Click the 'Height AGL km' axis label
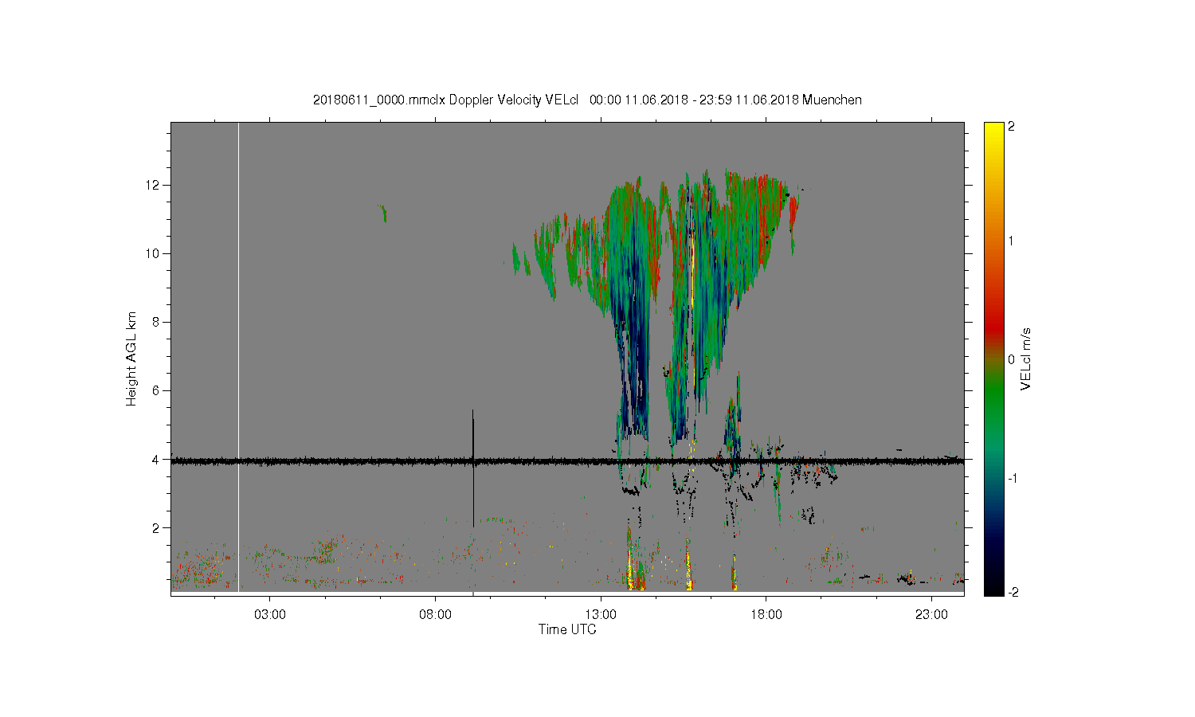Image resolution: width=1195 pixels, height=717 pixels. [131, 358]
